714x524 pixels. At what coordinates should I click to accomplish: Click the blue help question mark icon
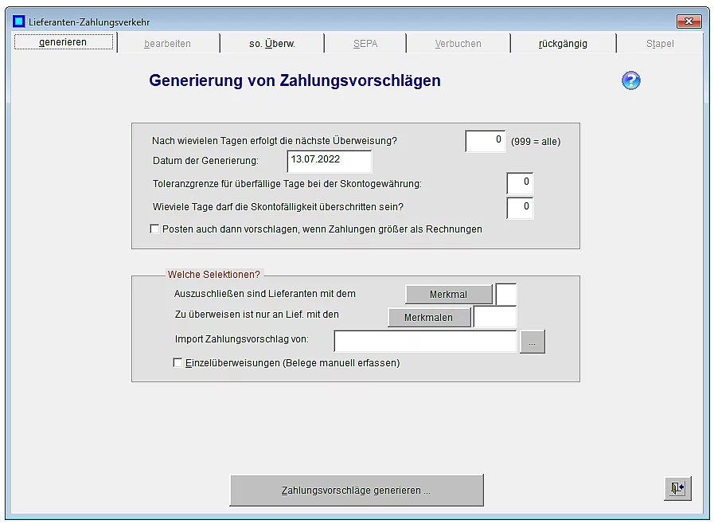point(630,80)
